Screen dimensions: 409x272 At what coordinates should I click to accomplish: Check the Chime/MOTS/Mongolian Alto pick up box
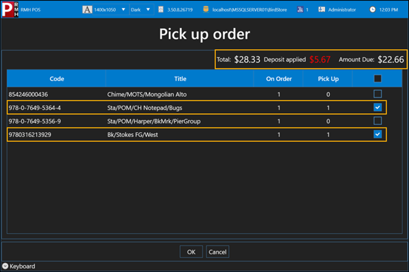[x=378, y=94]
